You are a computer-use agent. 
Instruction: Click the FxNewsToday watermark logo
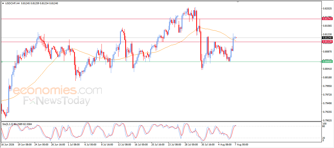pyautogui.click(x=57, y=101)
